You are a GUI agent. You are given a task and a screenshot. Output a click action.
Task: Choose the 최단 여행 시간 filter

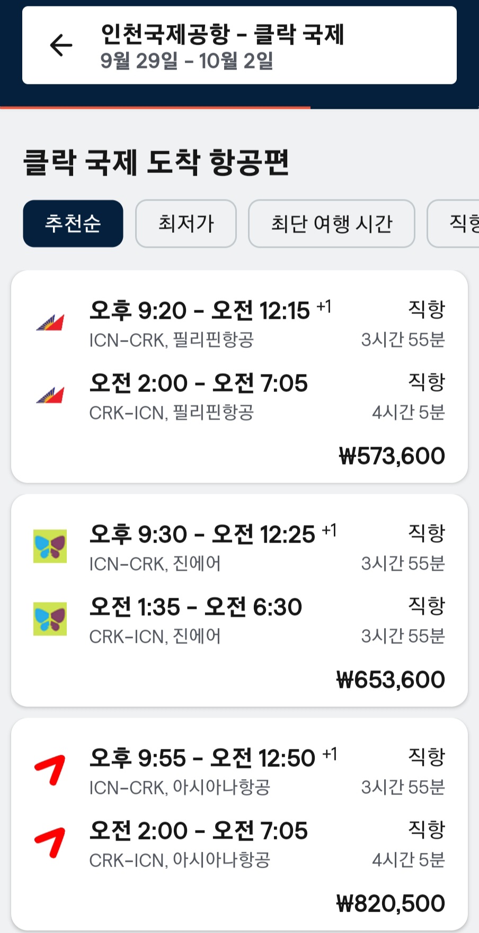pos(332,223)
